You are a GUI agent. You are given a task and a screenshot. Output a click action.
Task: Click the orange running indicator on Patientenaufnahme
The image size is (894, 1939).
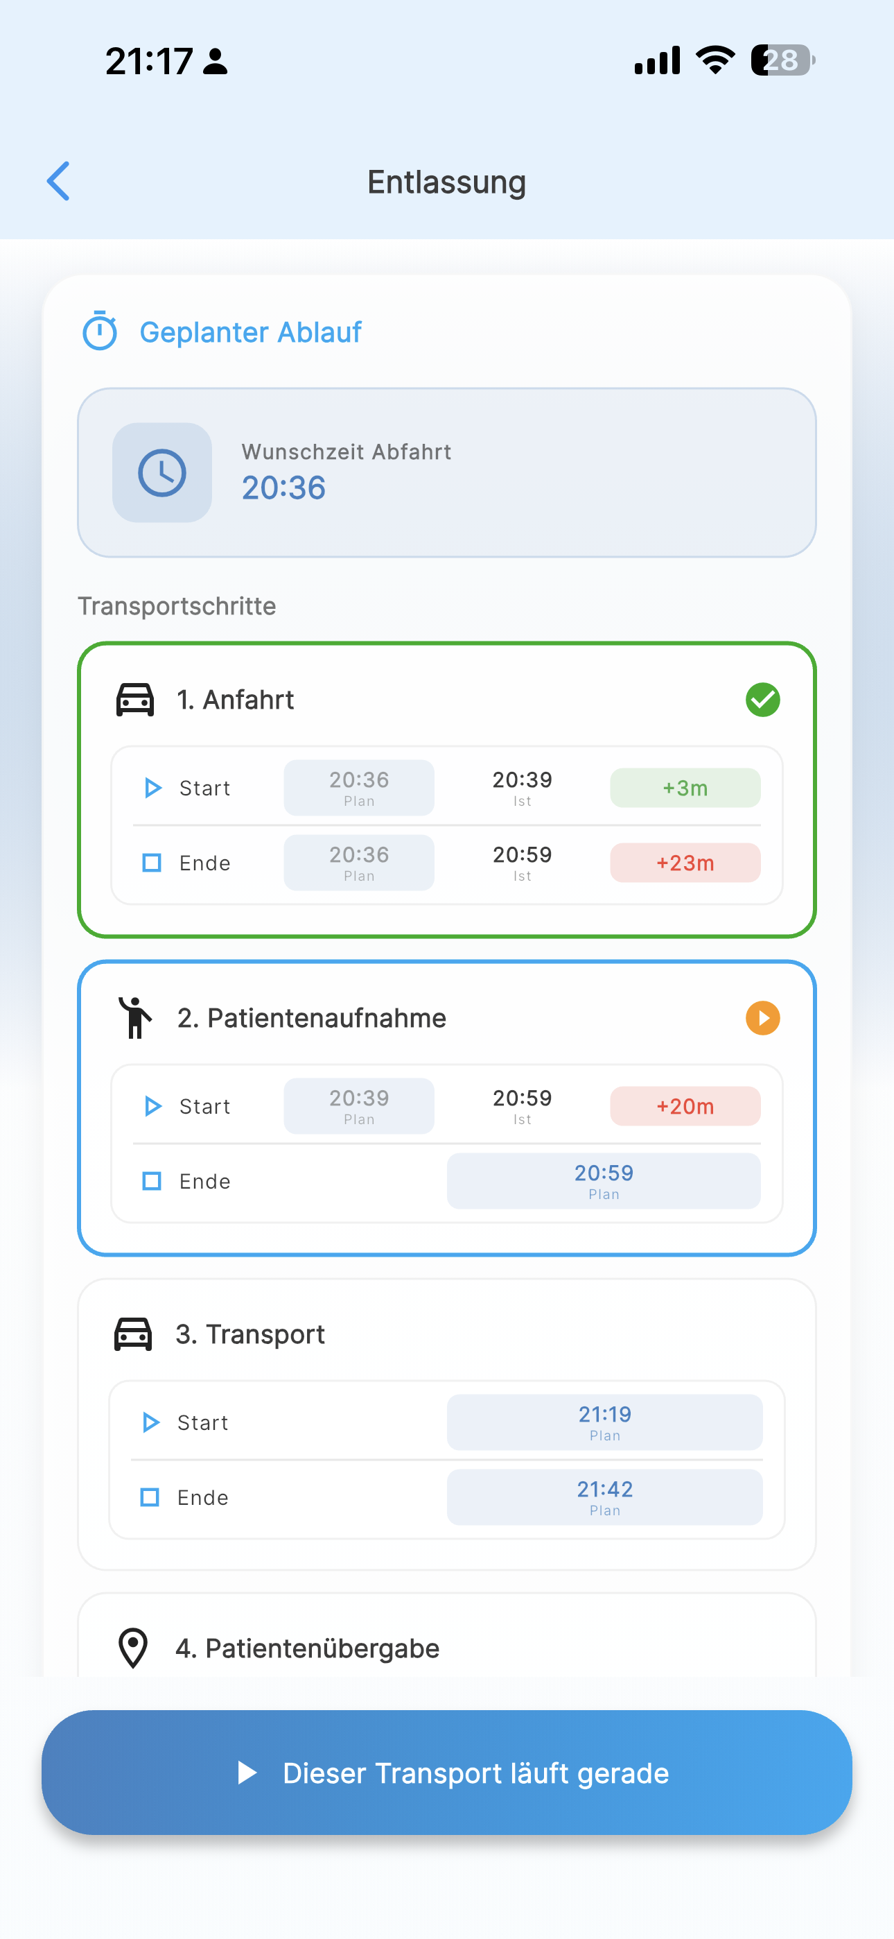(x=763, y=1017)
